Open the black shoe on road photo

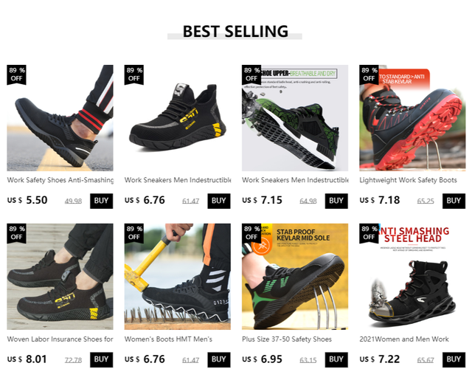pyautogui.click(x=60, y=118)
